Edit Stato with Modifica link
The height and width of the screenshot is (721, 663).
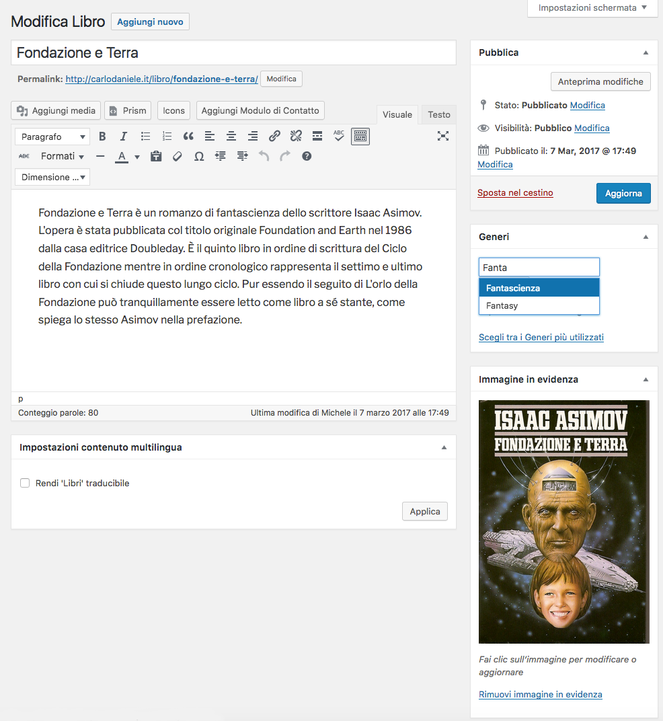tap(587, 106)
